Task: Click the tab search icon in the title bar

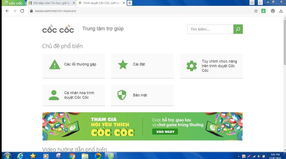Action: [x=252, y=3]
